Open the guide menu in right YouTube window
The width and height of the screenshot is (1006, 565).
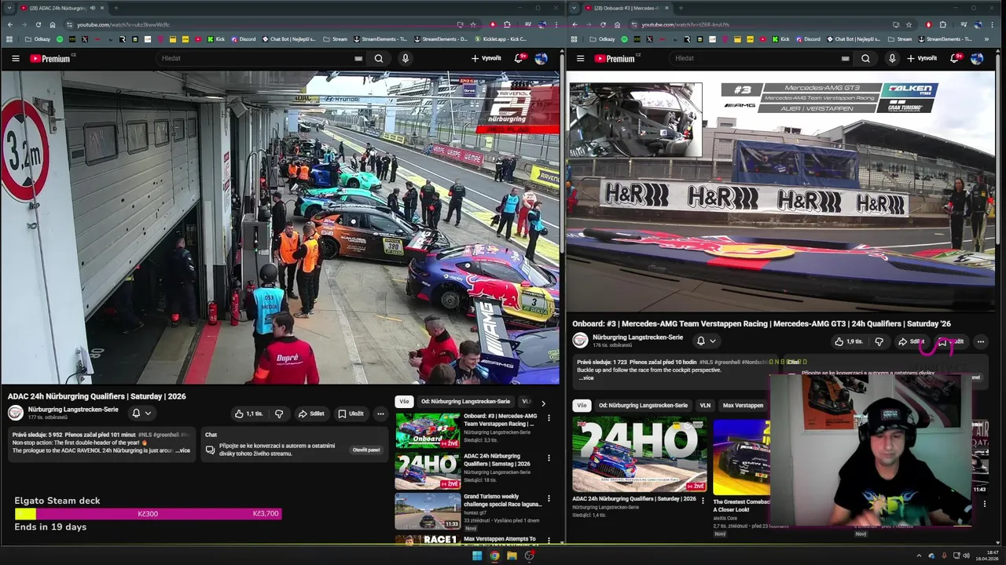pyautogui.click(x=580, y=58)
